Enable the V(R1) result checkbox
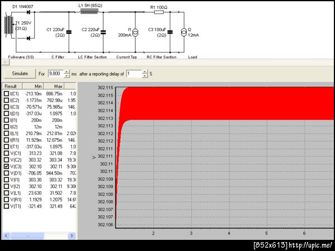Viewport: 335px width, 251px height. coord(6,199)
